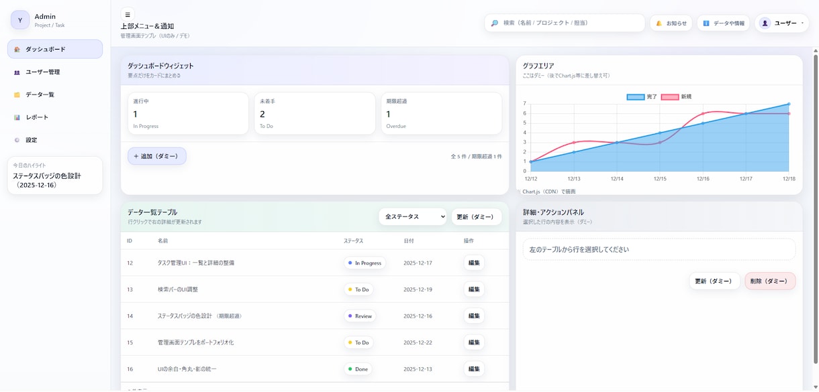Open the 設定 menu item

[x=55, y=140]
